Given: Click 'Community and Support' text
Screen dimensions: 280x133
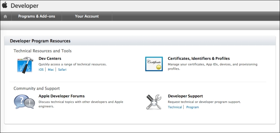Looking at the screenshot, I should tap(37, 88).
